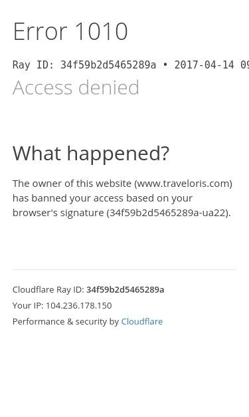Image resolution: width=249 pixels, height=417 pixels.
Task: Click the horizontal divider line above the footer
Action: (124, 269)
